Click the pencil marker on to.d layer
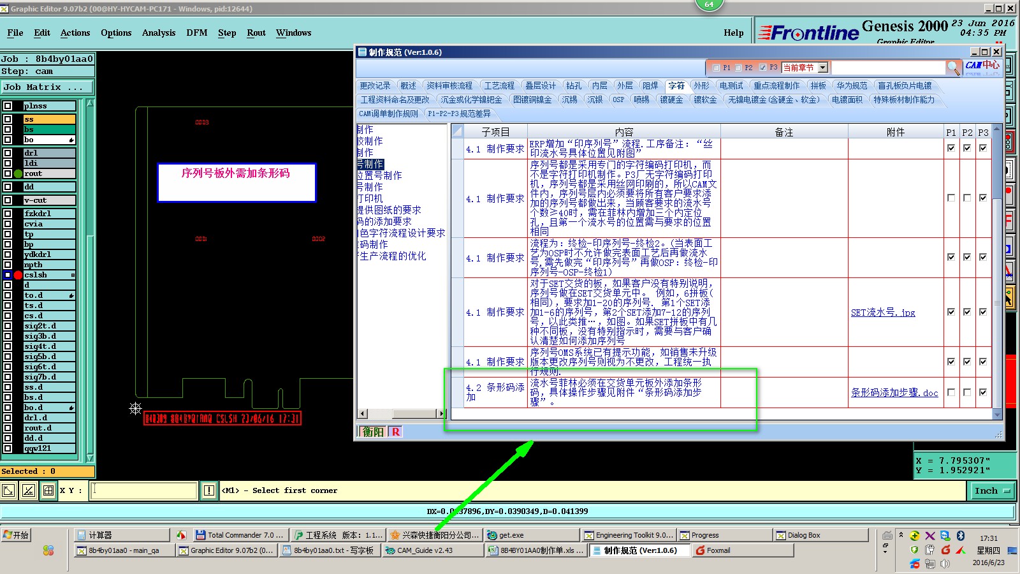 tap(71, 295)
